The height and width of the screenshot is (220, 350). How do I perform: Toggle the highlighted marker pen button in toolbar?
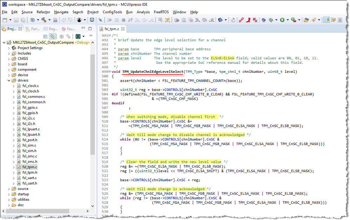point(326,20)
